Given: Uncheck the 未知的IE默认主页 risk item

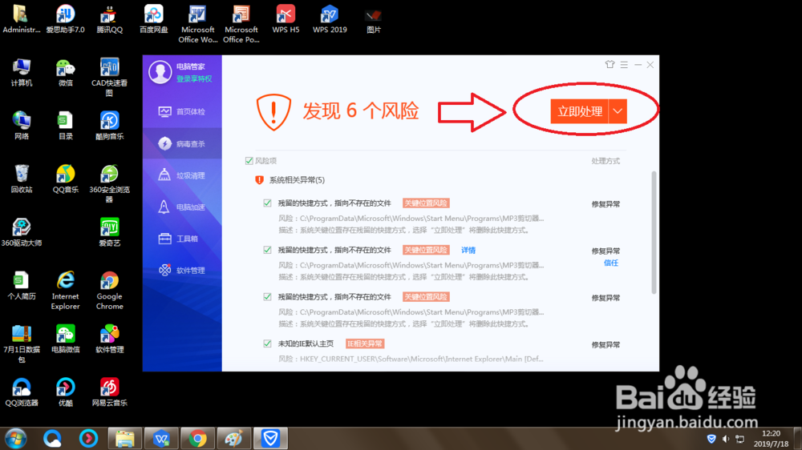Looking at the screenshot, I should pyautogui.click(x=267, y=344).
